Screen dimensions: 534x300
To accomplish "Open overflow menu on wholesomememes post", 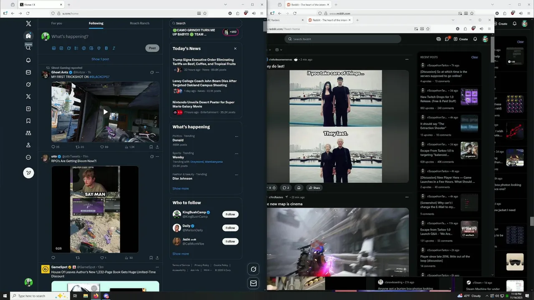I will click(x=407, y=60).
